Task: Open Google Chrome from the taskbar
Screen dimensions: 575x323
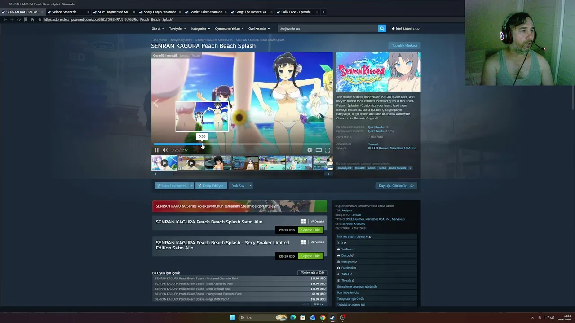Action: click(323, 318)
